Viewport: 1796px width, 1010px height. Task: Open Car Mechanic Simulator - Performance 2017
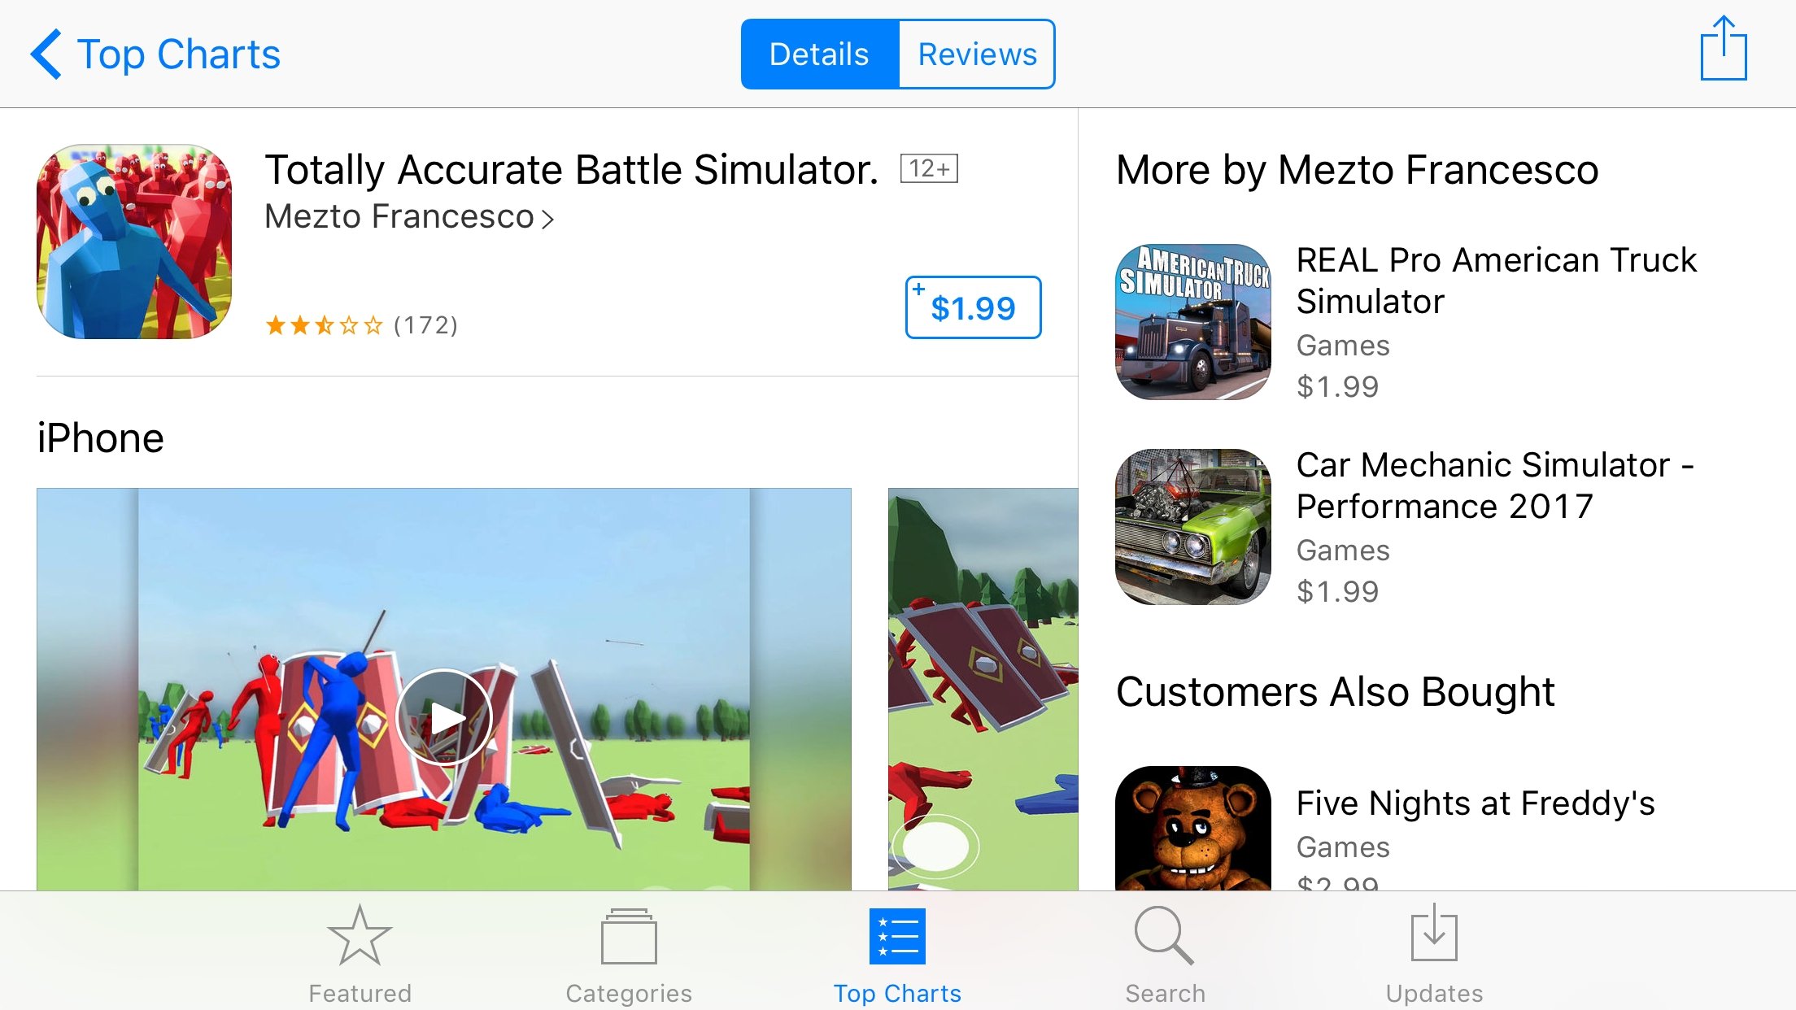tap(1495, 485)
